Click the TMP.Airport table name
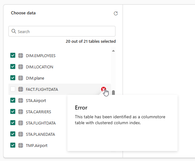Viewport: 195px width, 161px height. [37, 145]
